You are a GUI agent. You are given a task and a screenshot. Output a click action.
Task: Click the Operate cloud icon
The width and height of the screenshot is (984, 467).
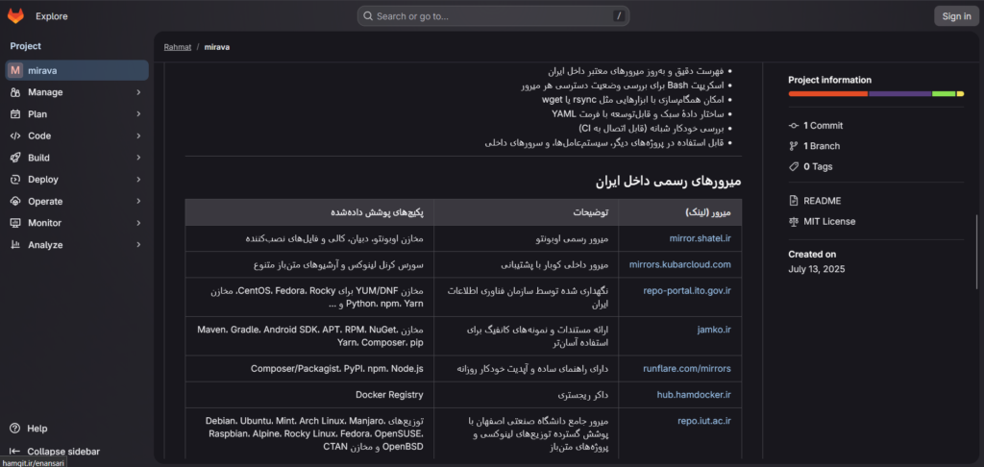(x=15, y=202)
